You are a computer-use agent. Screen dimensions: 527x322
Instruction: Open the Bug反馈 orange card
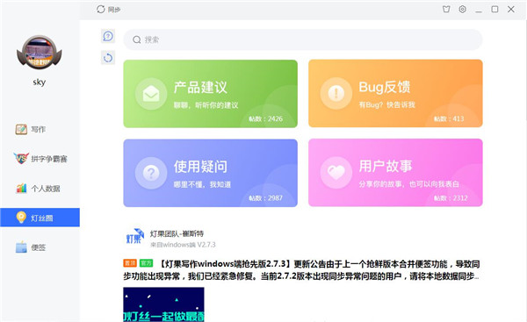pos(395,93)
